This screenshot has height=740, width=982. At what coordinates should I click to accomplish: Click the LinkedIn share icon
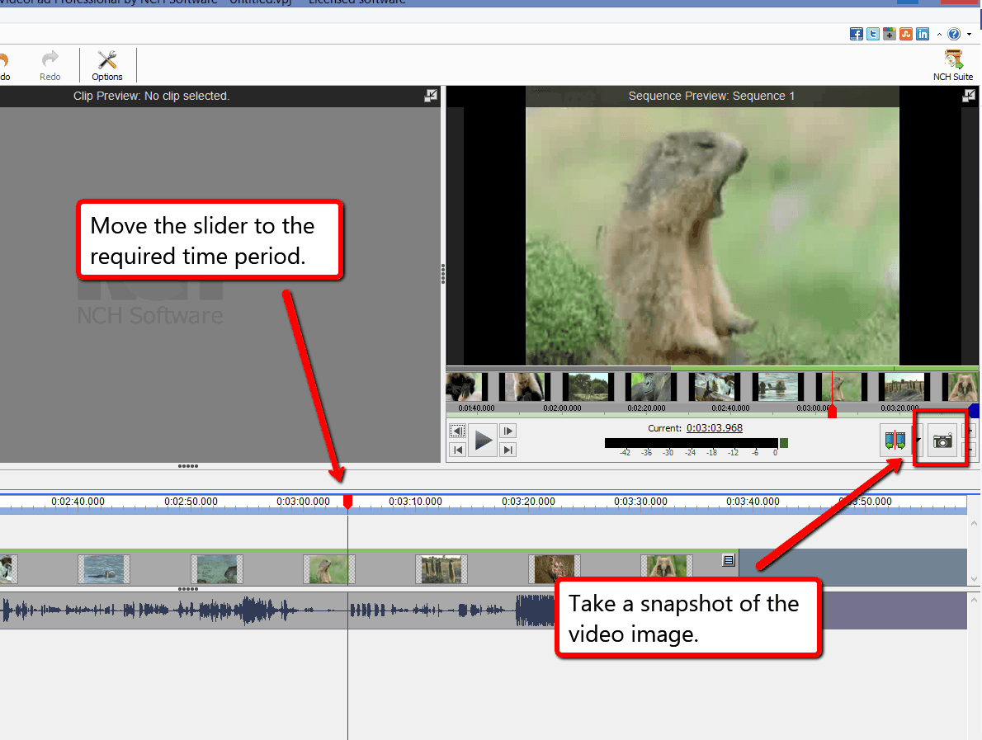[x=922, y=34]
